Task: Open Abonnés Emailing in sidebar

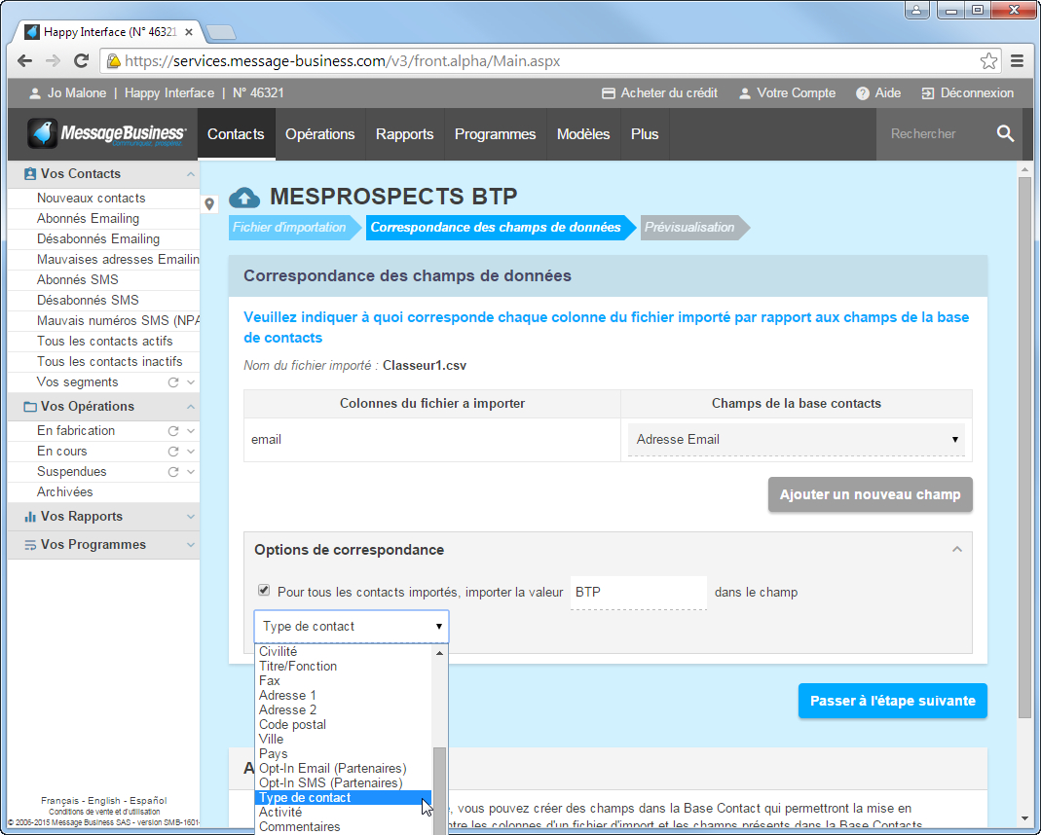Action: 88,219
